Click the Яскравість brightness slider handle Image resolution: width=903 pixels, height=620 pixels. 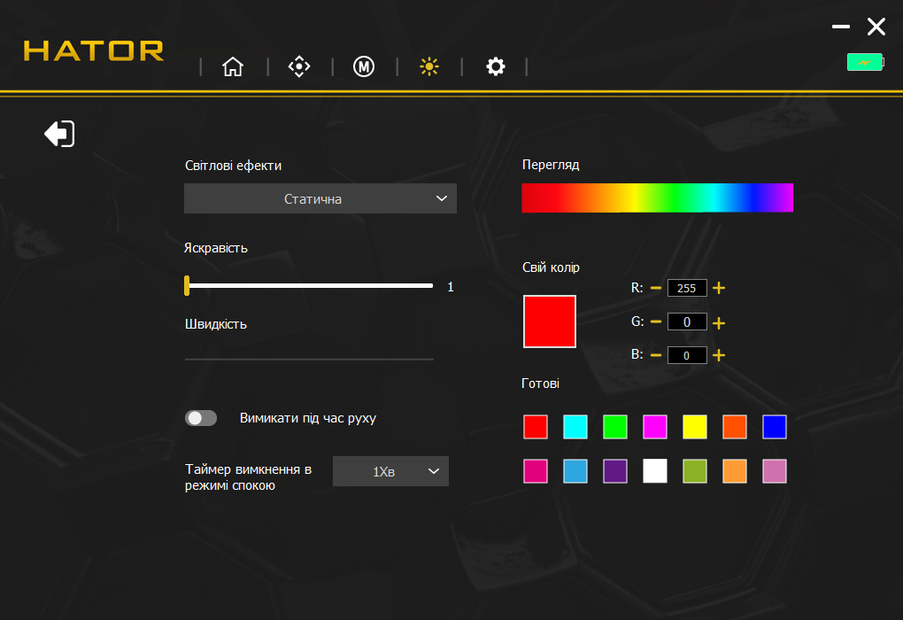pyautogui.click(x=187, y=286)
